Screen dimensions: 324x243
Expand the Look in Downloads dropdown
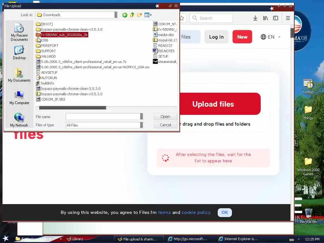(x=116, y=15)
